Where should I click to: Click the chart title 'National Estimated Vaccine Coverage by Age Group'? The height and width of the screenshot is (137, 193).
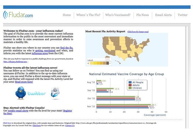tap(126, 74)
